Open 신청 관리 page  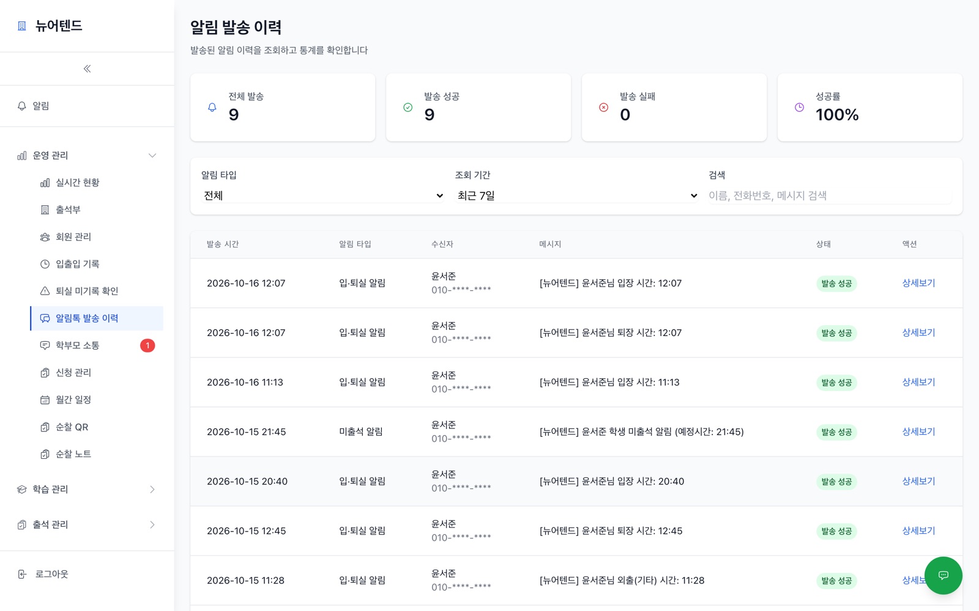click(97, 373)
